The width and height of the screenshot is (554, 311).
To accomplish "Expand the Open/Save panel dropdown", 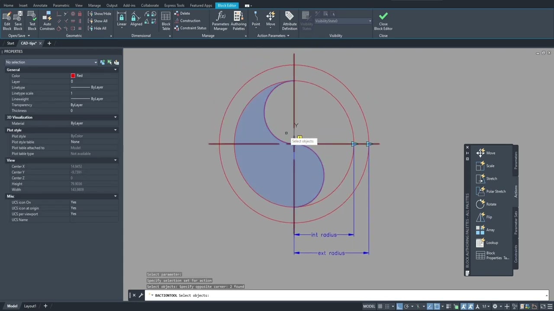I will [x=19, y=35].
